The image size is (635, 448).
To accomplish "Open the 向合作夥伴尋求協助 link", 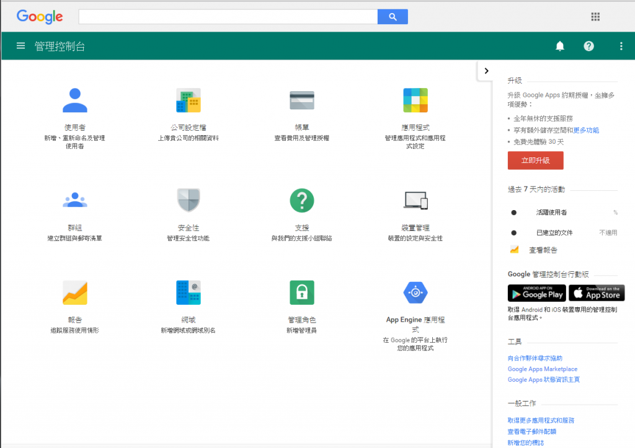I will coord(535,358).
